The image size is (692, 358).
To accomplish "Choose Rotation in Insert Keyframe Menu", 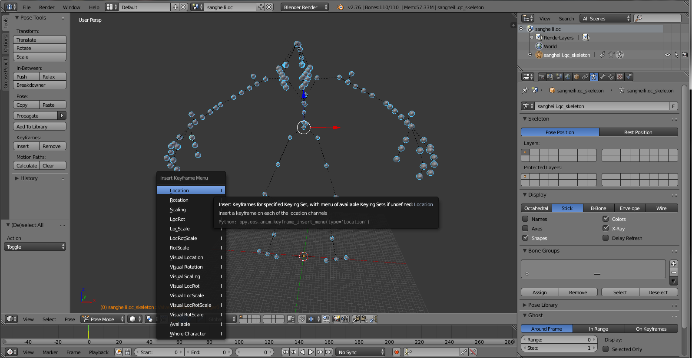I will (191, 200).
